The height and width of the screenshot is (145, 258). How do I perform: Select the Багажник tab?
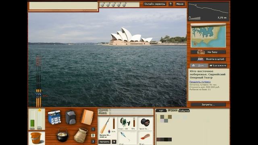pos(218,66)
